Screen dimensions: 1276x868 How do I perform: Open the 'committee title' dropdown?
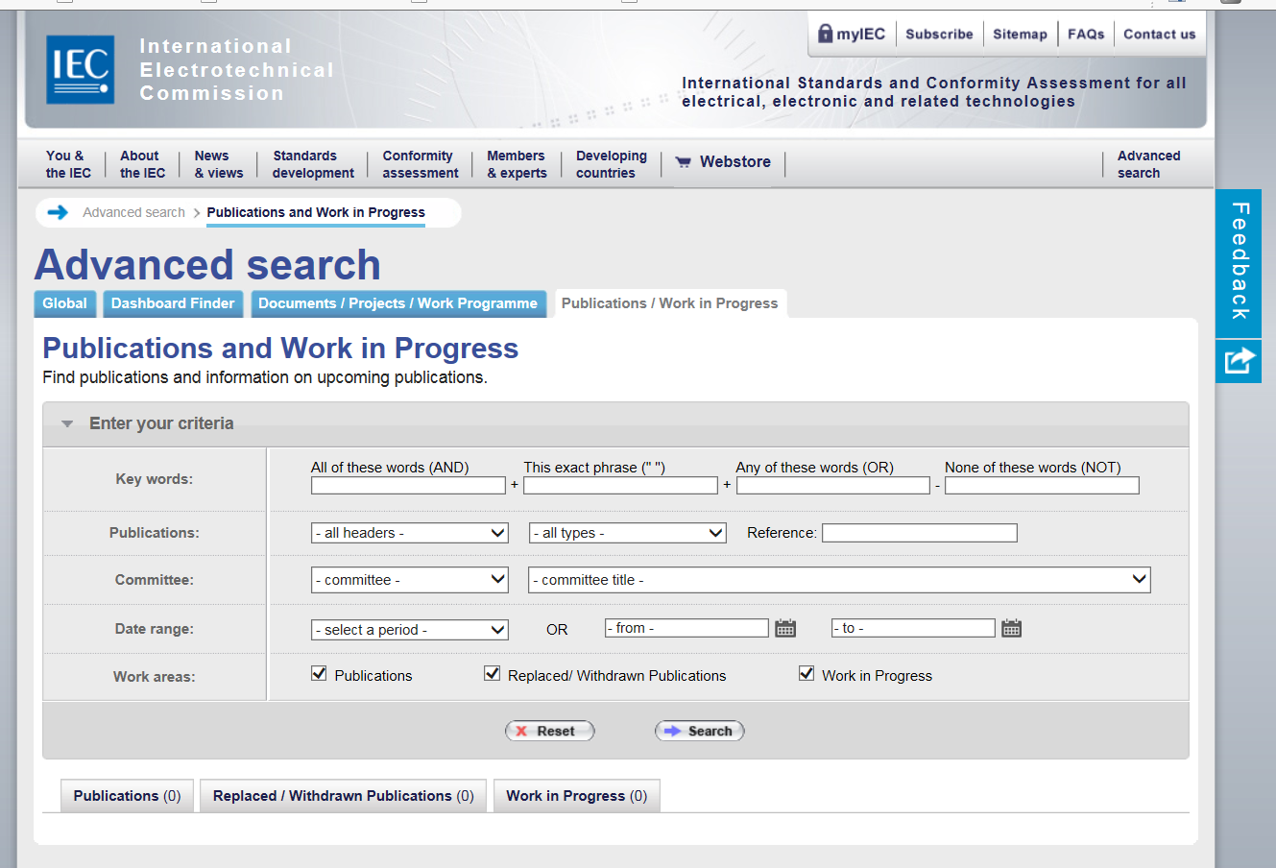(839, 580)
